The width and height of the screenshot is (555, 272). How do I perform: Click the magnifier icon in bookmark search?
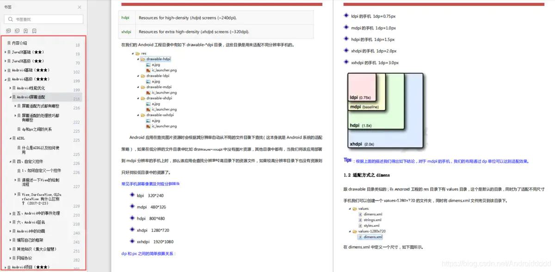point(10,20)
